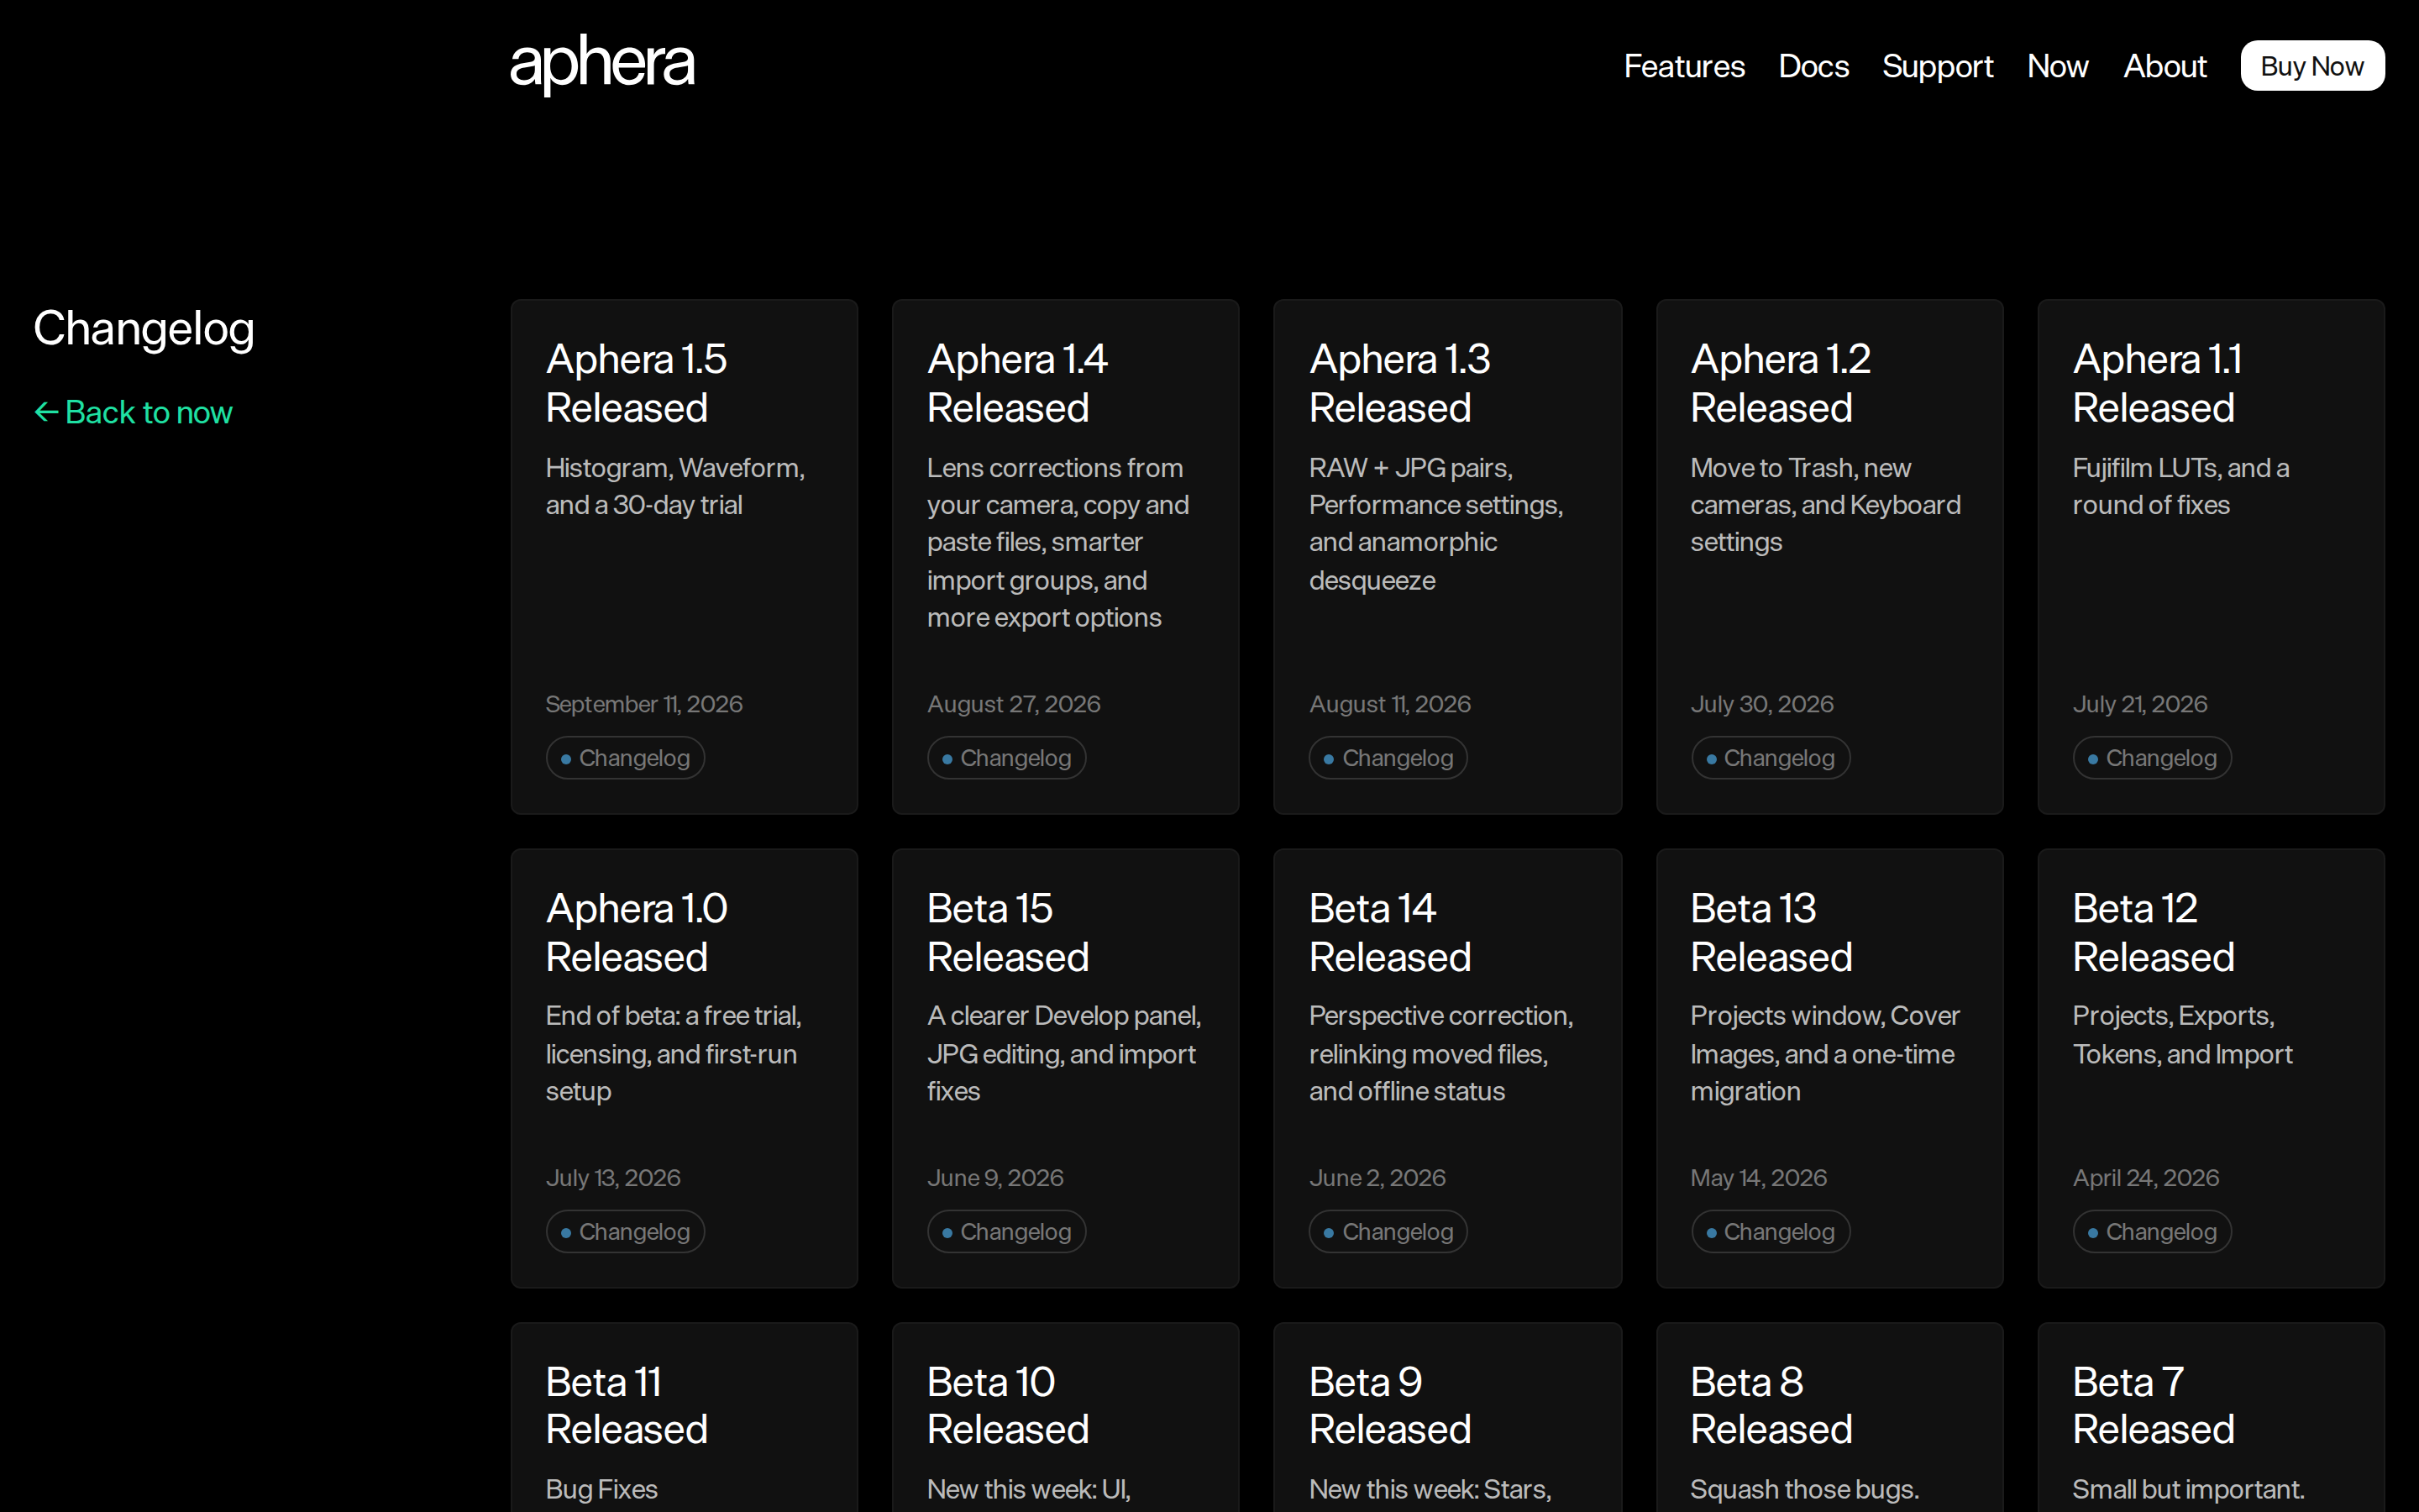Open the Beta 13 Released card title
The height and width of the screenshot is (1512, 2419).
click(x=1771, y=932)
